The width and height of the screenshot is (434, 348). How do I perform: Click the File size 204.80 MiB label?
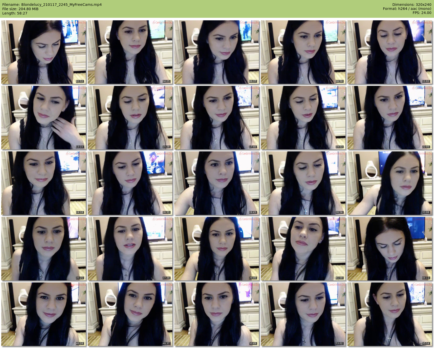pos(20,9)
